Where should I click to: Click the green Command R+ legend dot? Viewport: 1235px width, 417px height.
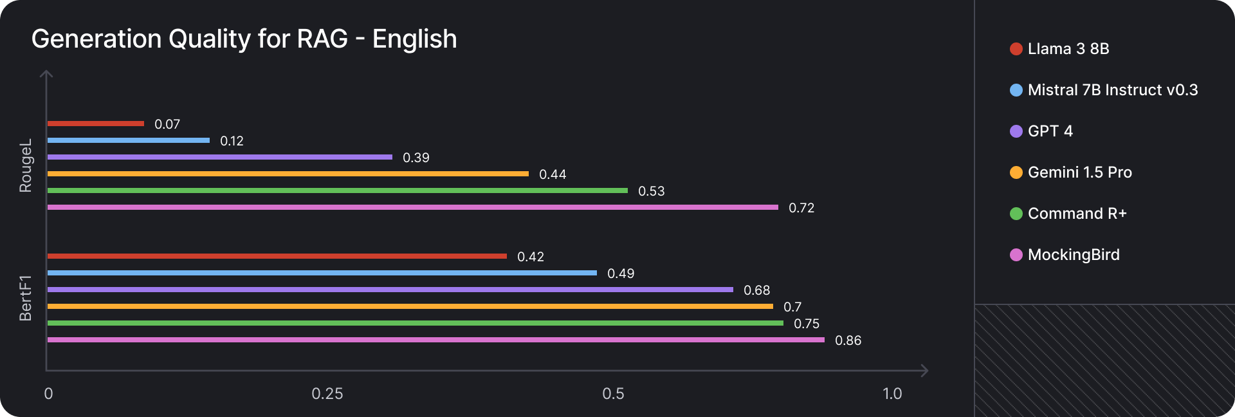(x=1016, y=214)
